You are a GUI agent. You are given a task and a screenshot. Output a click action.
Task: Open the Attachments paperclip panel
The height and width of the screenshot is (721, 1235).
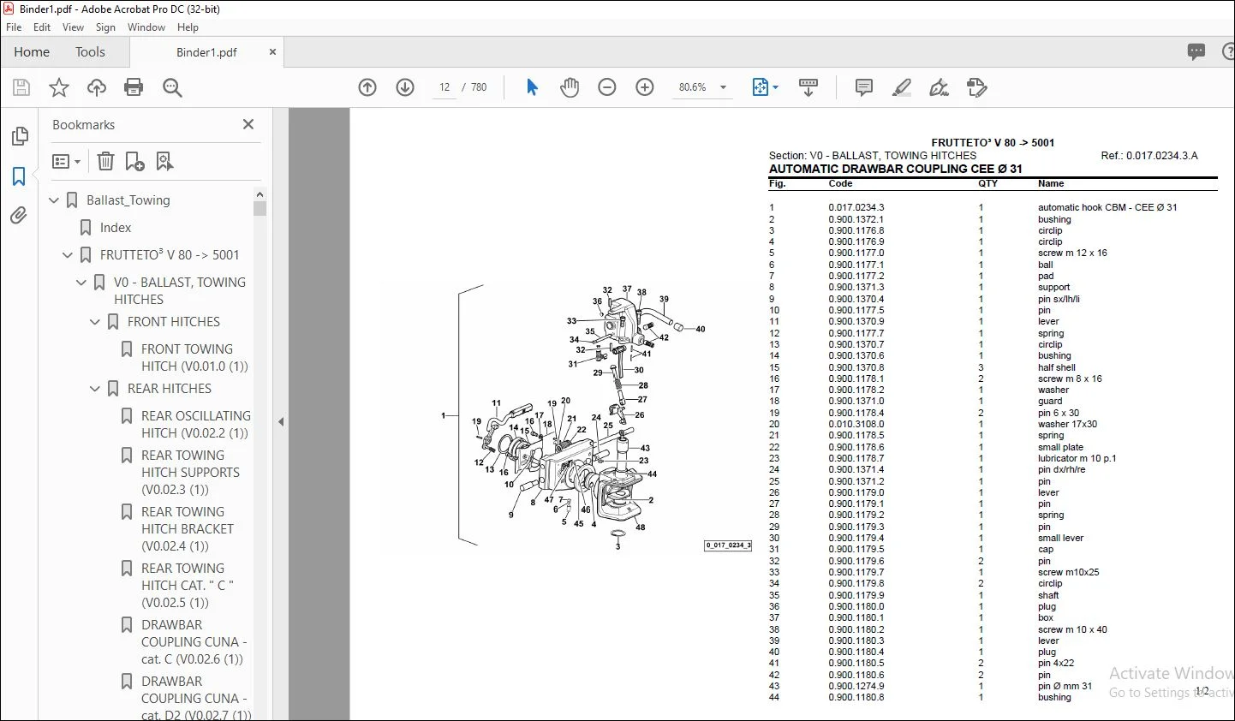[x=19, y=216]
